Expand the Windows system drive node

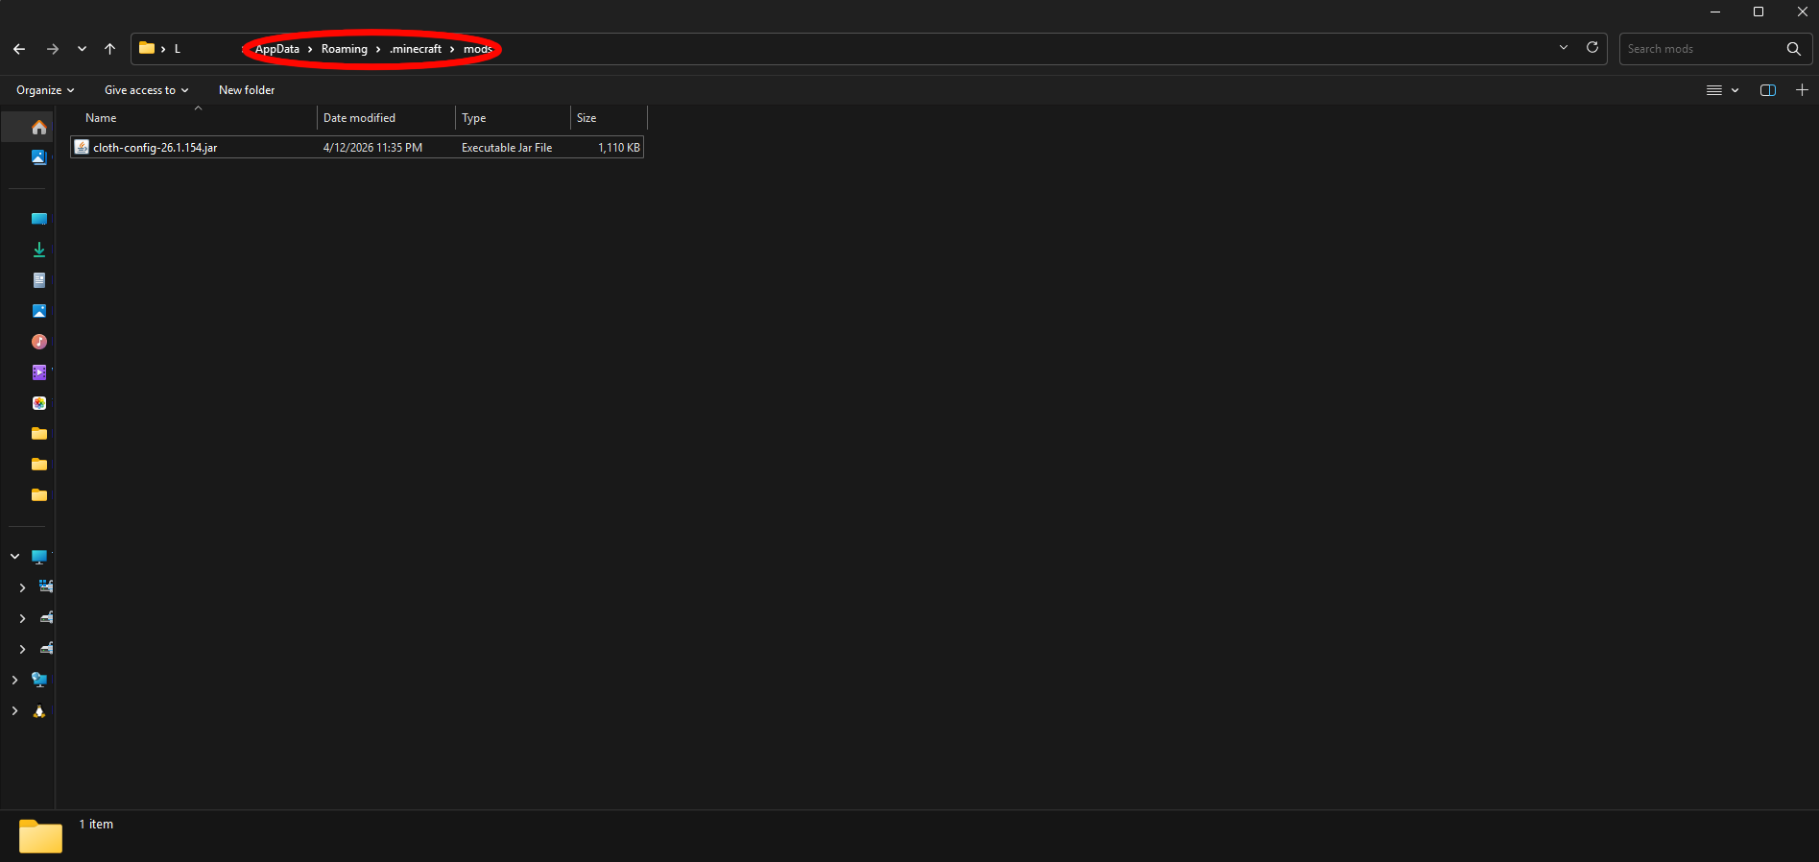(x=22, y=587)
